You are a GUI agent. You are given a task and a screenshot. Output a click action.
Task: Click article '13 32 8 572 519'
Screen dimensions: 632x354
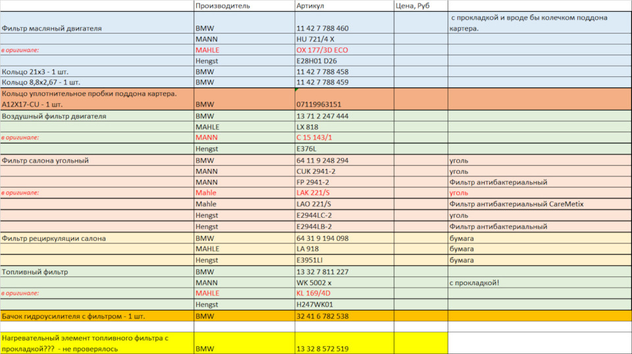pos(344,343)
